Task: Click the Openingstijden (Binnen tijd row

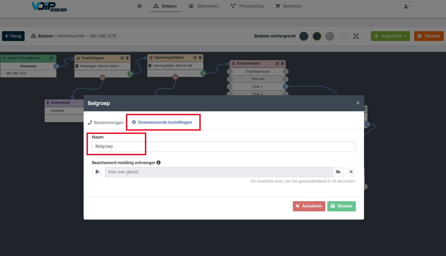Action: pyautogui.click(x=175, y=65)
